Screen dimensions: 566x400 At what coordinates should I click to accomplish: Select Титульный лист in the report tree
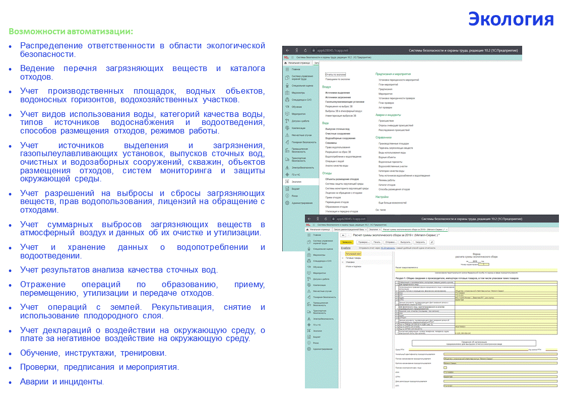point(353,254)
